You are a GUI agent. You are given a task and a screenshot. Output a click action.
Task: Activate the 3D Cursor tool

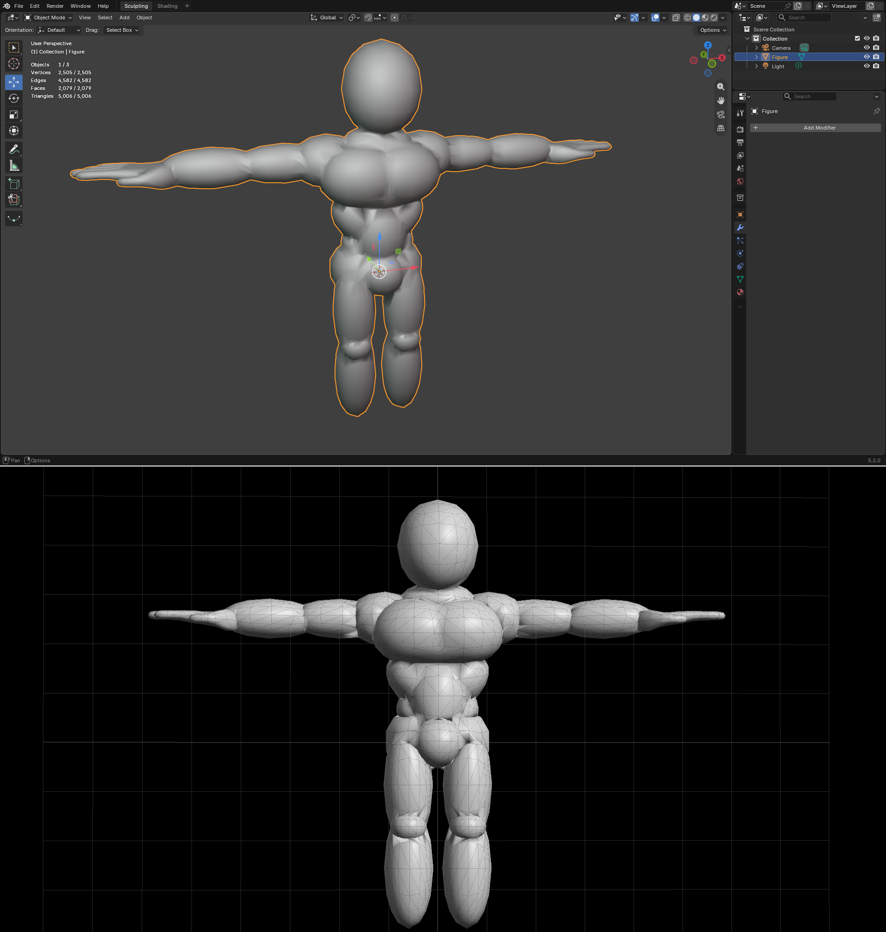pyautogui.click(x=14, y=64)
